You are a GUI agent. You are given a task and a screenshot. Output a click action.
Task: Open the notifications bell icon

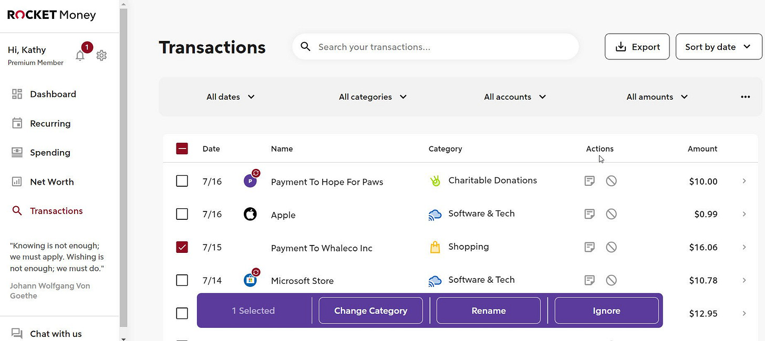point(80,56)
